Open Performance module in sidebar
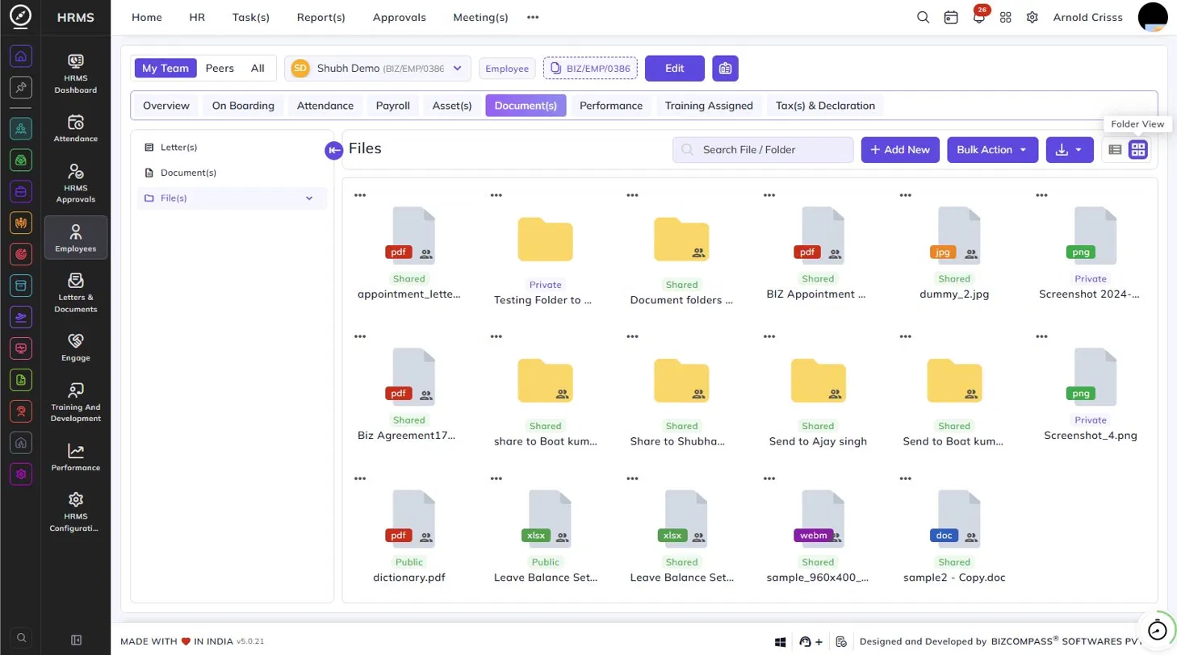Viewport: 1177px width, 655px height. tap(76, 457)
